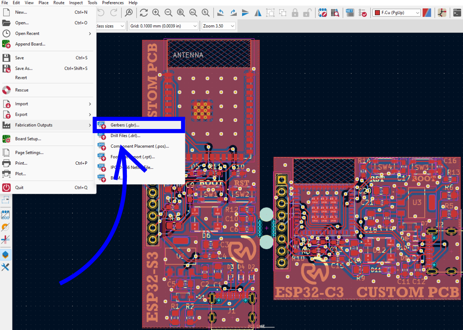Toggle sketch mode for pads
Image resolution: width=463 pixels, height=330 pixels.
6,215
